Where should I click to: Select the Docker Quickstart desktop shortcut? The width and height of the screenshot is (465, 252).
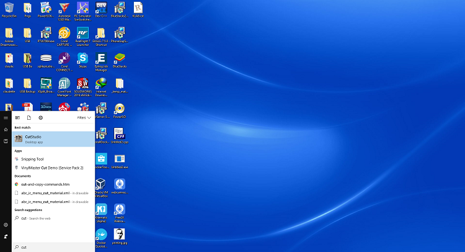coord(101,238)
